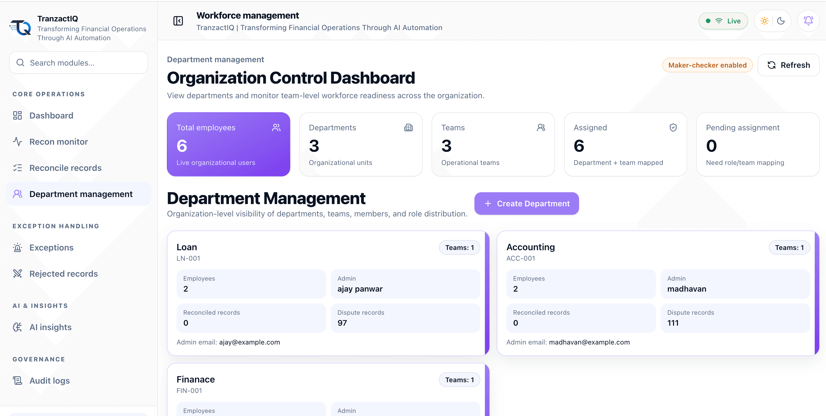Viewport: 826px width, 416px height.
Task: Open the notifications bell
Action: tap(808, 21)
